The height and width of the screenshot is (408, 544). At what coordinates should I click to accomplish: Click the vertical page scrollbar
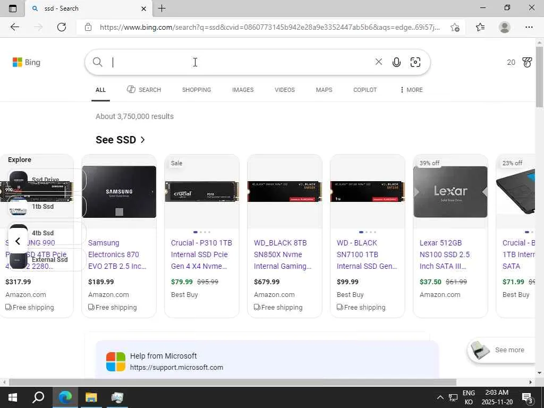point(539,76)
